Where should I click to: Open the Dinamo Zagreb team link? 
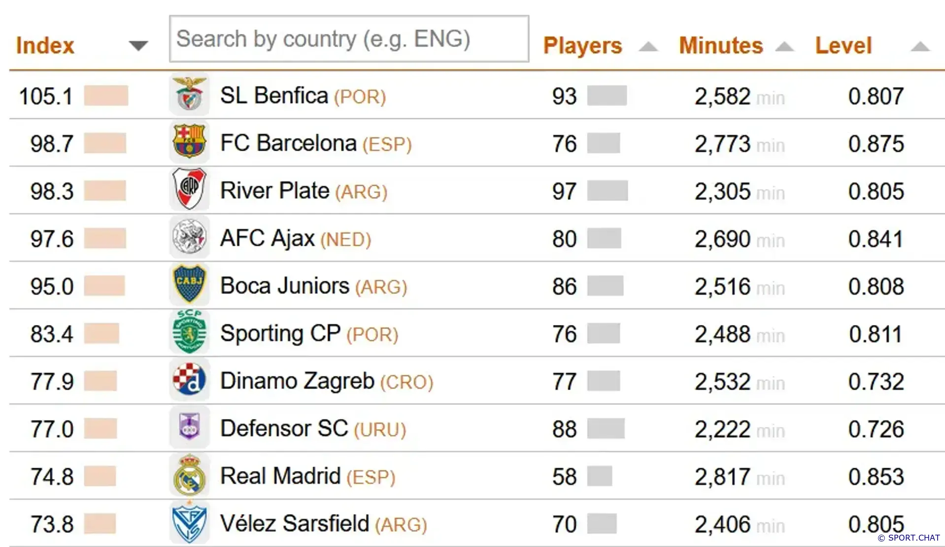pyautogui.click(x=297, y=381)
